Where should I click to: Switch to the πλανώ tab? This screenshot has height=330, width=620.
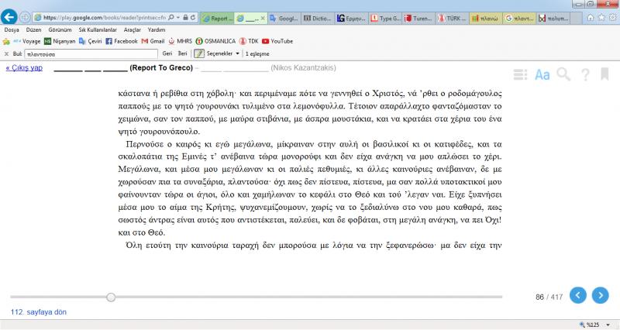click(x=486, y=18)
